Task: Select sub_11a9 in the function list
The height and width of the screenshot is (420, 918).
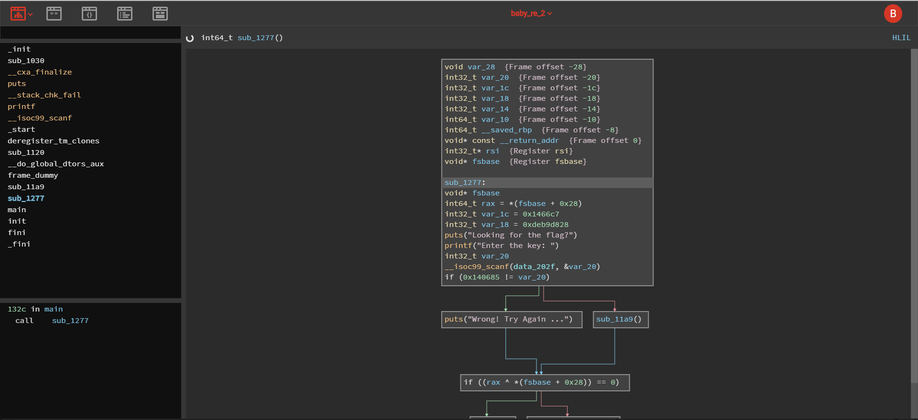Action: [26, 187]
